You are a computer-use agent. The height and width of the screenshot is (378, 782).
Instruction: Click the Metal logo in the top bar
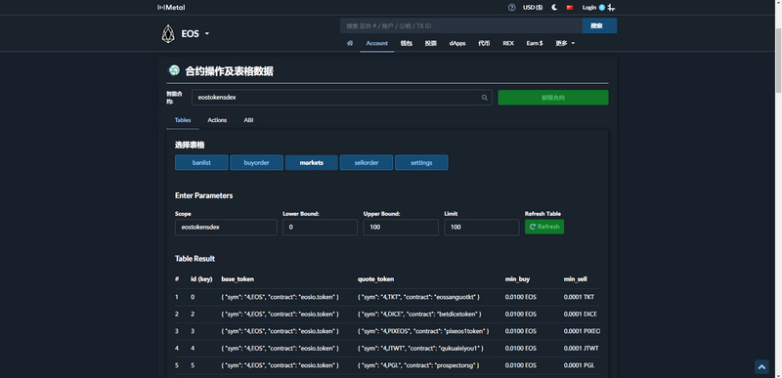coord(171,8)
